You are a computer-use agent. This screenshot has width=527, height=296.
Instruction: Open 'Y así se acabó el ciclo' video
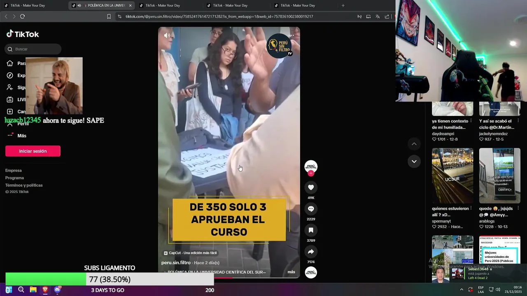pos(497,124)
